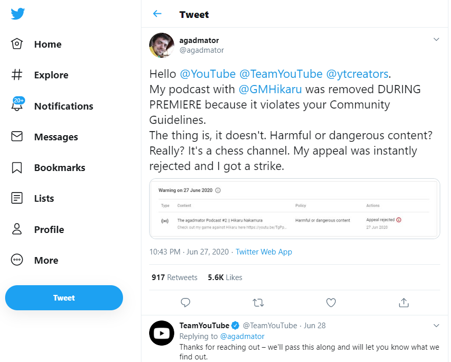
Task: Open Notifications from sidebar
Action: [52, 106]
